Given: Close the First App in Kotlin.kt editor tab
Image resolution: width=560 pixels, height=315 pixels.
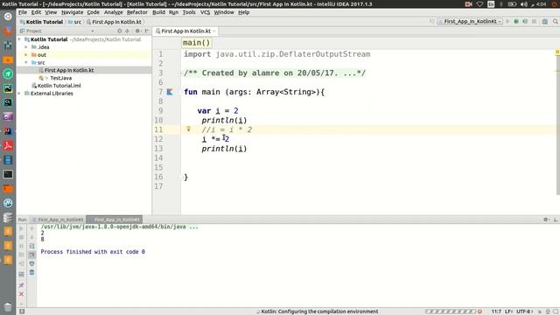Looking at the screenshot, I should pyautogui.click(x=214, y=31).
